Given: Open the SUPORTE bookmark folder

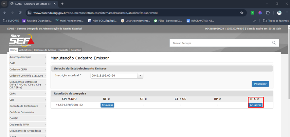Looking at the screenshot, I should point(11,21).
